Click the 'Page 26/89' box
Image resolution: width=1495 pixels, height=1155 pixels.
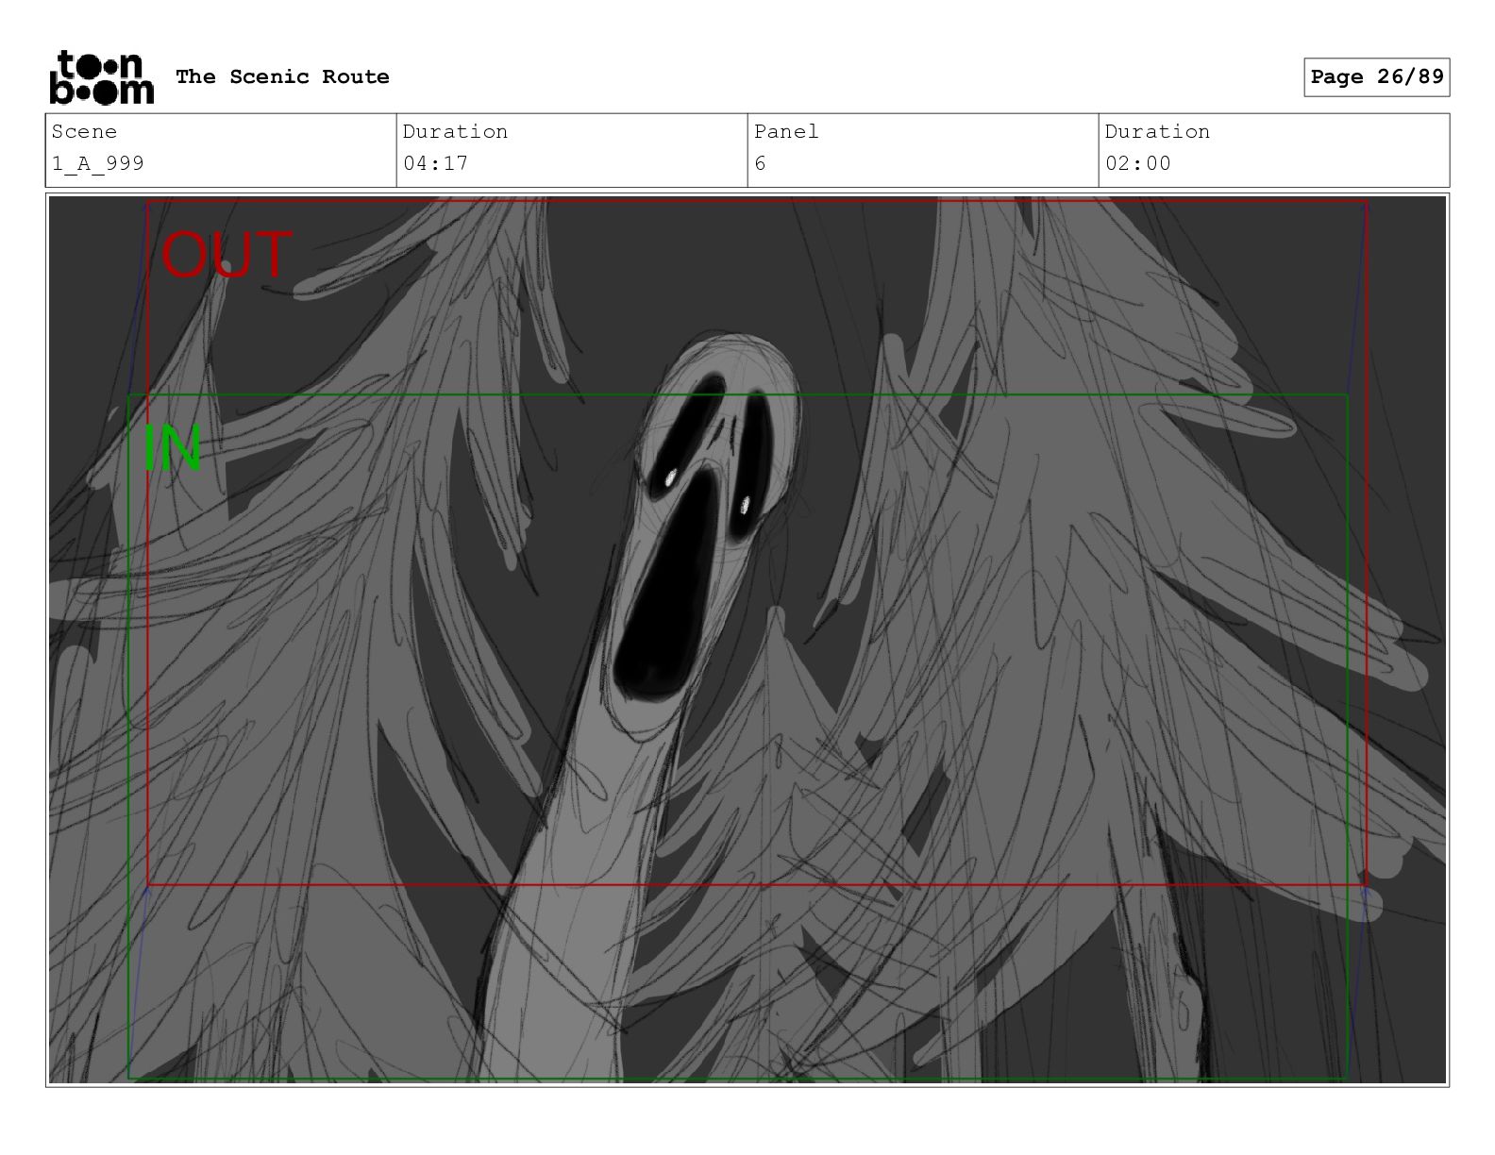[x=1376, y=77]
